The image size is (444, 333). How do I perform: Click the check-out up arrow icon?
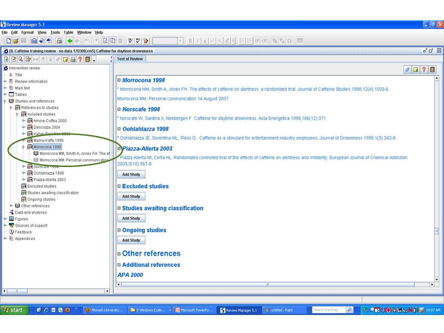(49, 41)
